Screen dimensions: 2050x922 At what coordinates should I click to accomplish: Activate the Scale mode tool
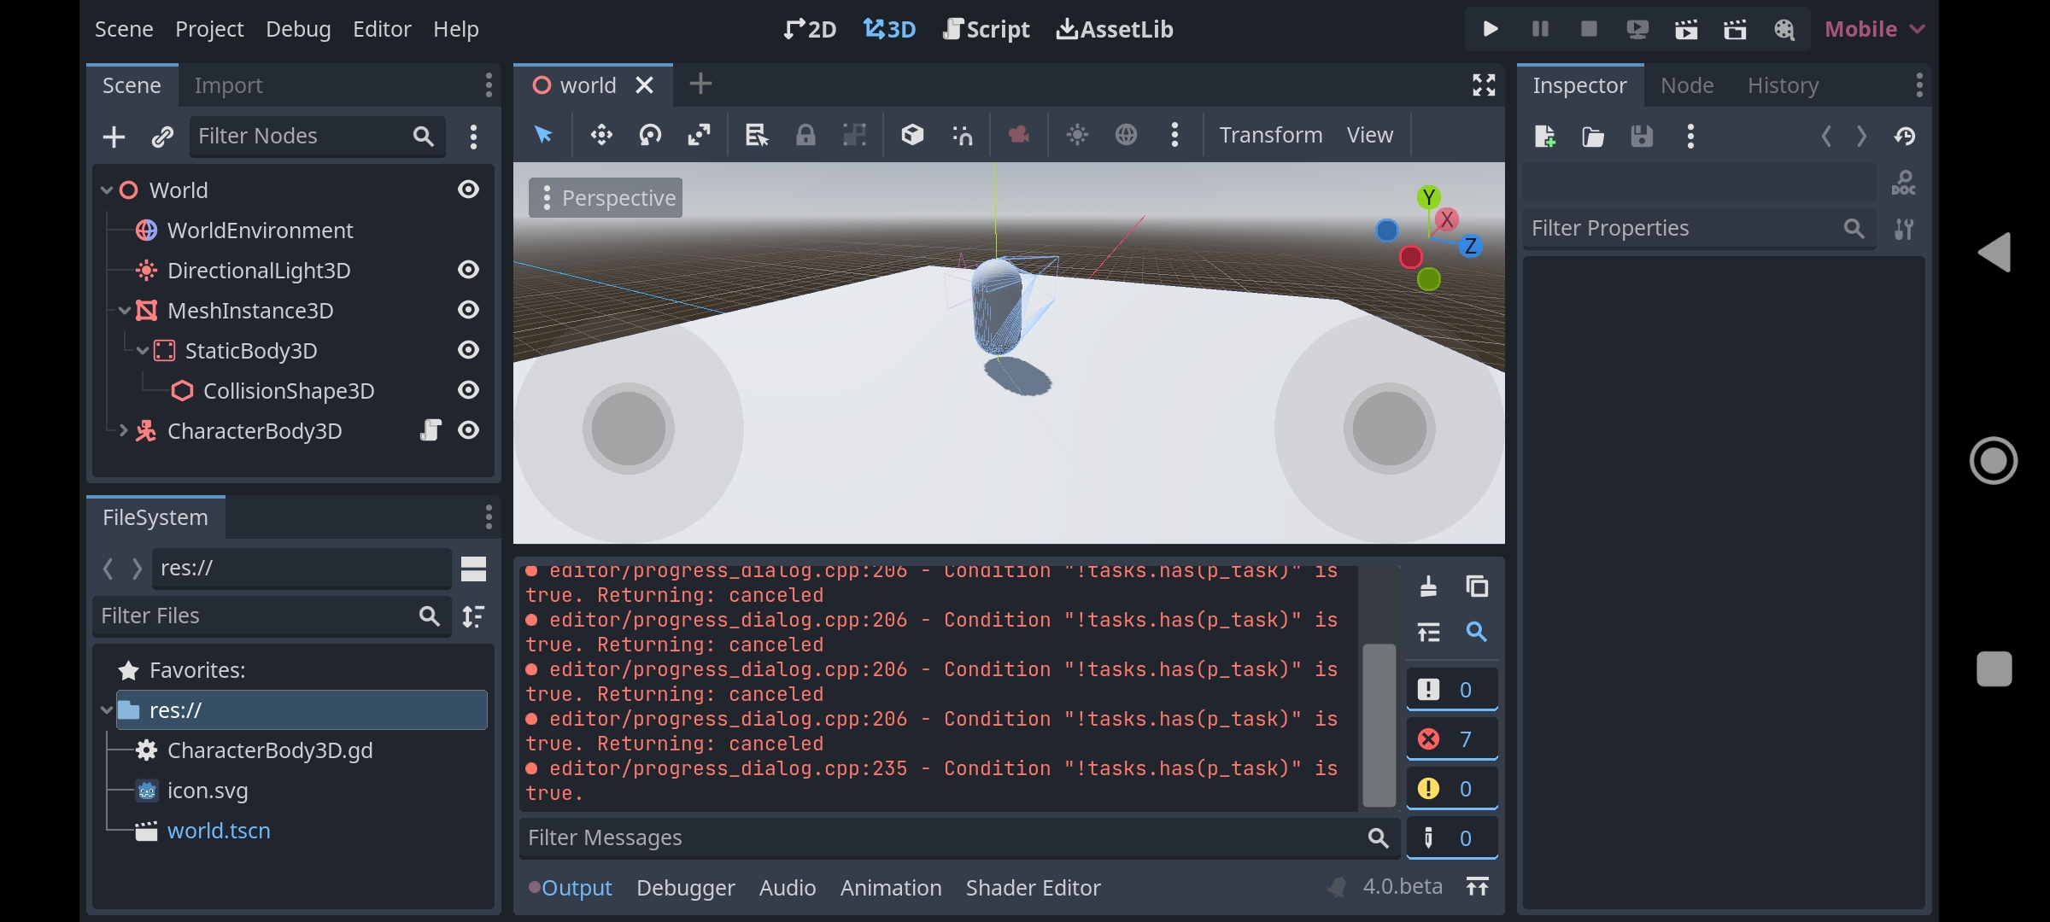pos(699,134)
